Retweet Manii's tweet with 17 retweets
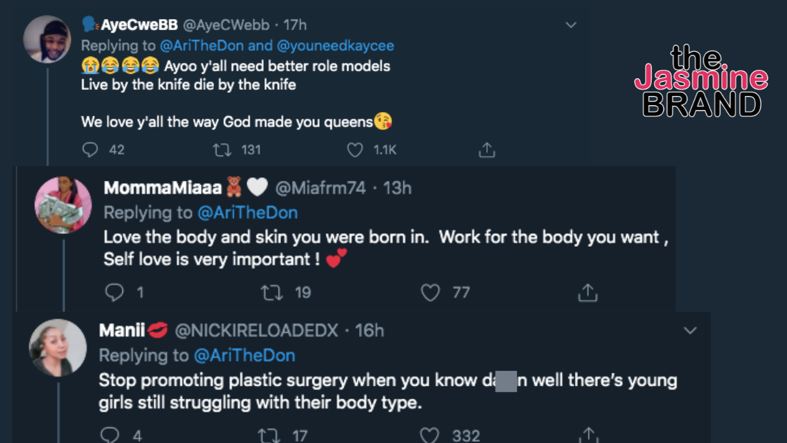This screenshot has width=787, height=443. pos(269,436)
